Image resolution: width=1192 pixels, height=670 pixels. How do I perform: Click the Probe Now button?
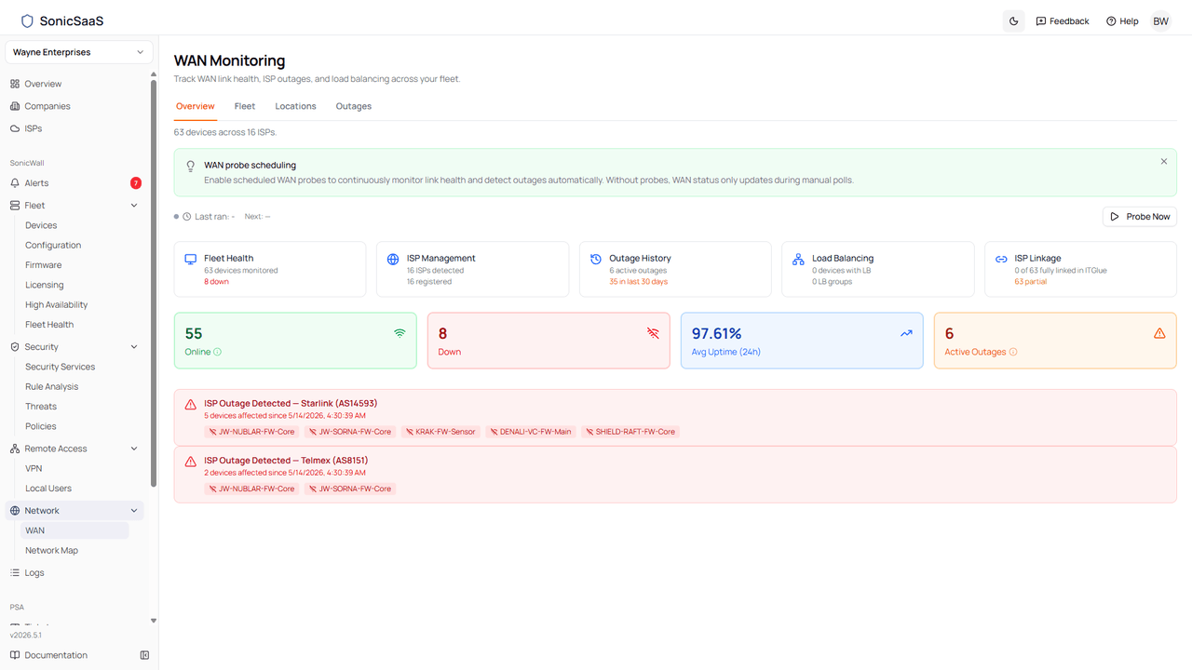click(1140, 217)
